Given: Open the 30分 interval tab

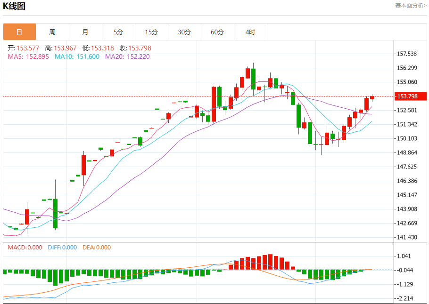Looking at the screenshot, I should [184, 32].
